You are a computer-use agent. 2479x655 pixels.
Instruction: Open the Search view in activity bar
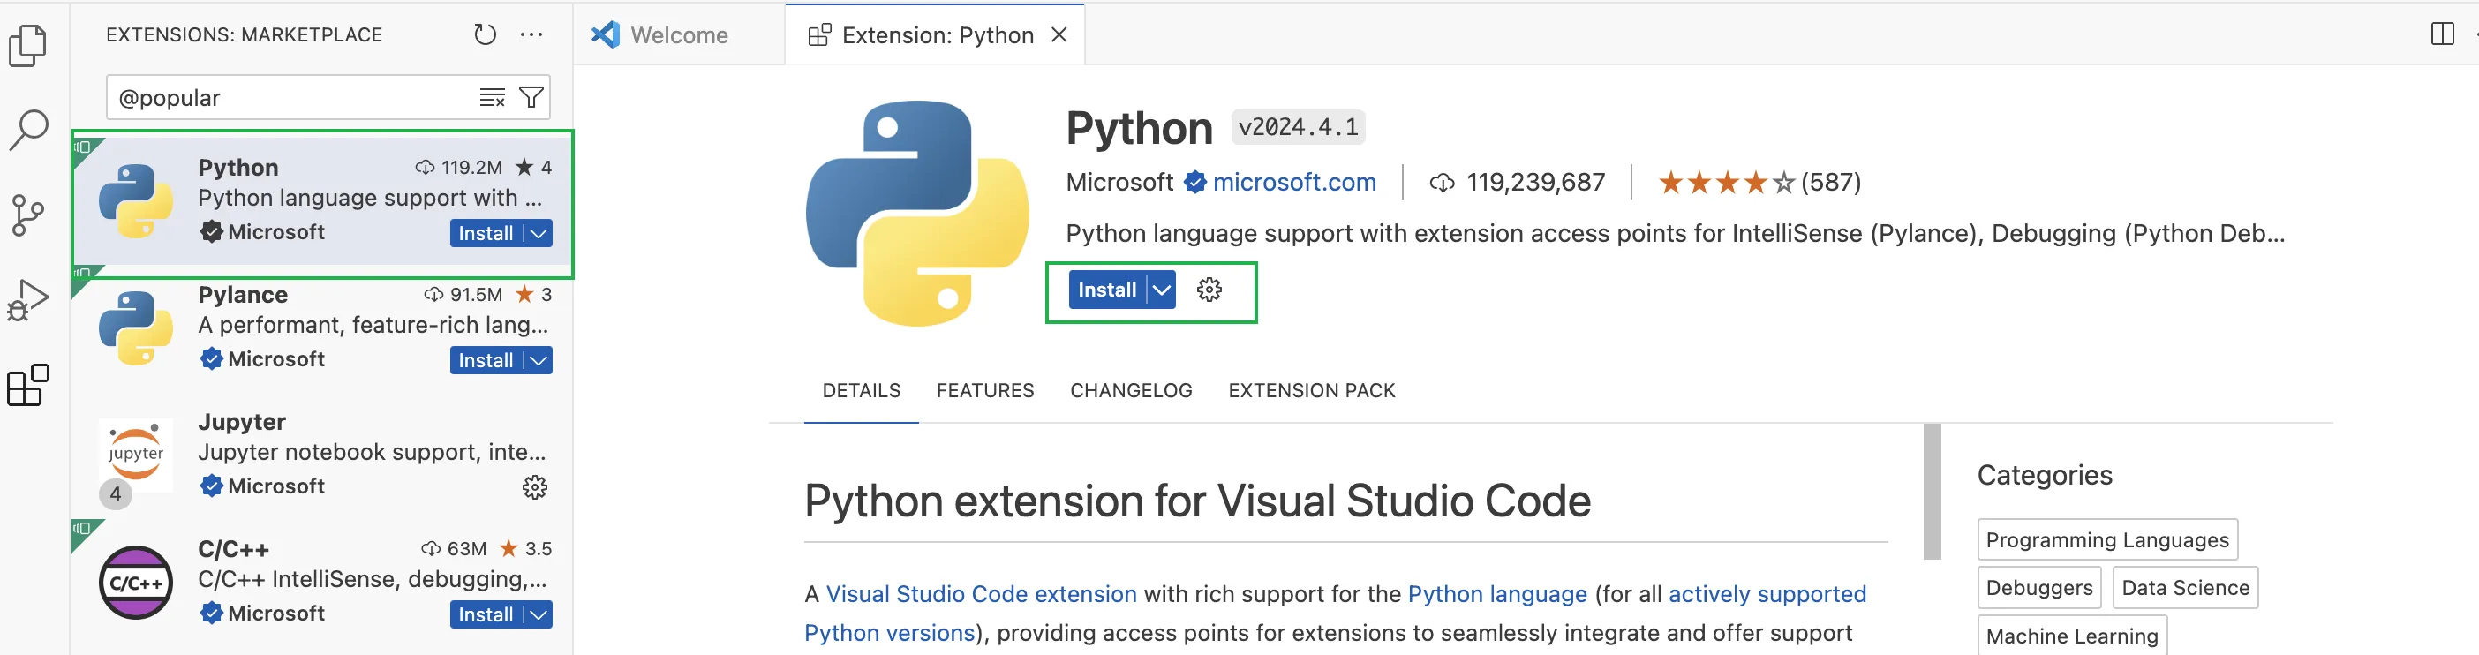pyautogui.click(x=28, y=129)
